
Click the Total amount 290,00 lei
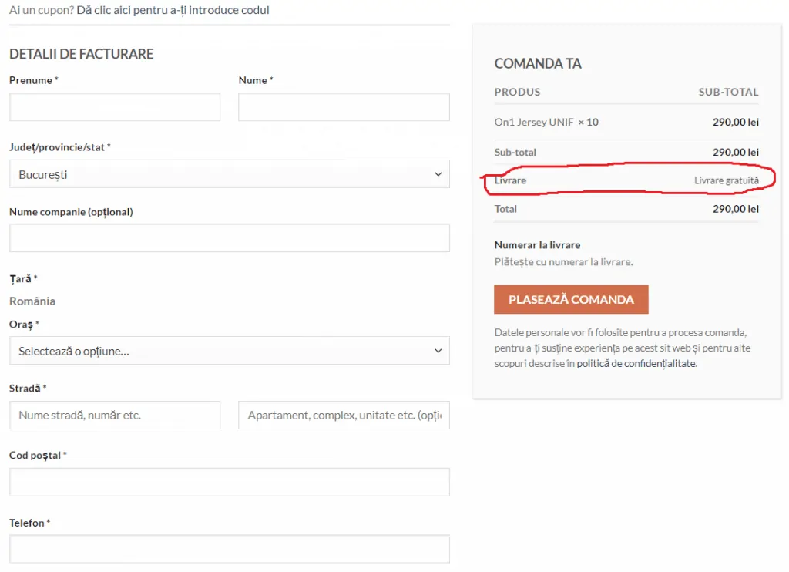[x=736, y=209]
